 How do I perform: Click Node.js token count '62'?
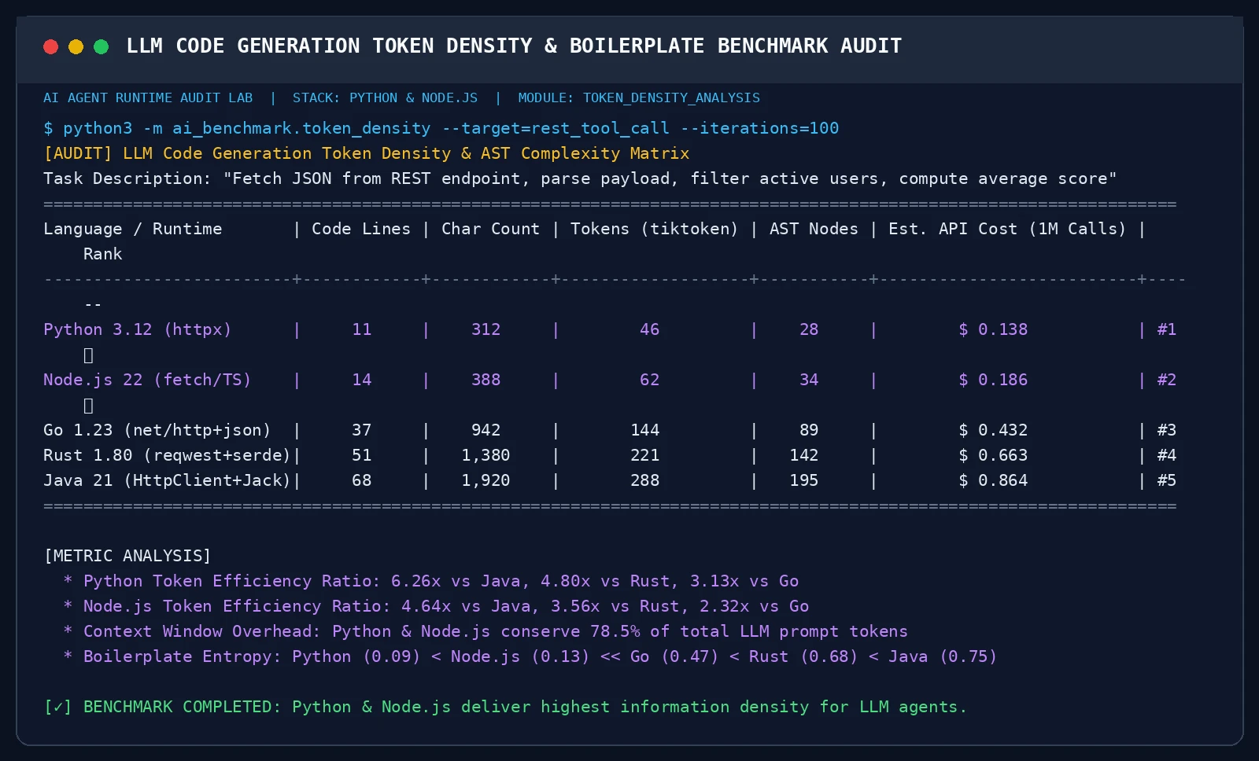650,380
